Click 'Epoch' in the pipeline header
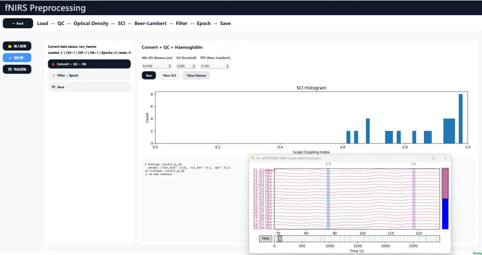 pos(204,23)
